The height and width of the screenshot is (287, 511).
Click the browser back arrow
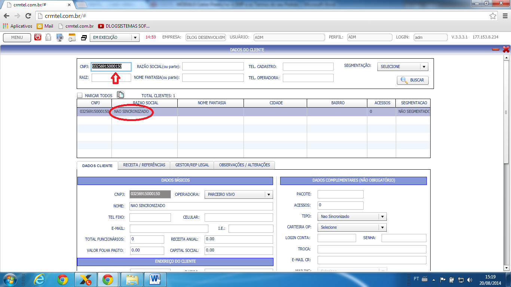6,16
